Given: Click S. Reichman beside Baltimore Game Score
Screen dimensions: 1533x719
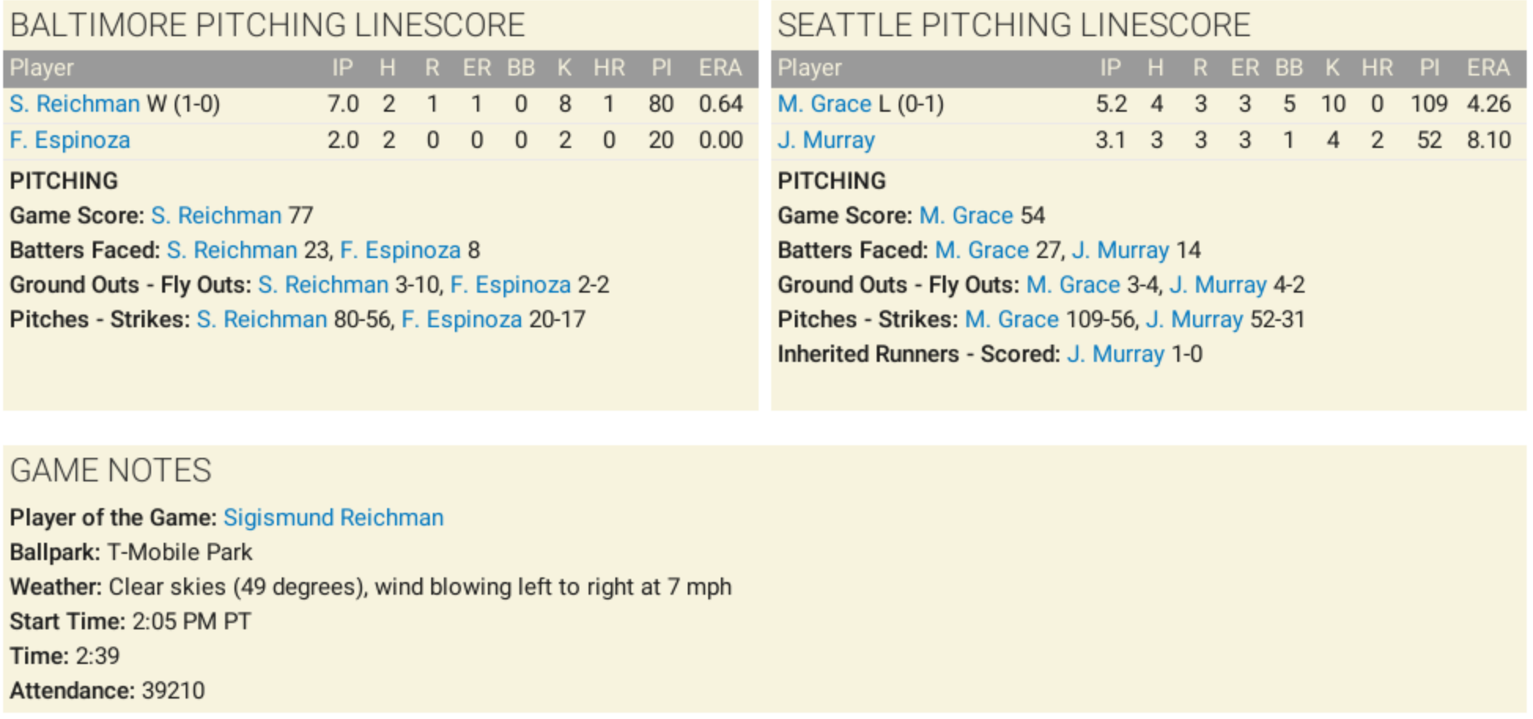Looking at the screenshot, I should click(216, 216).
